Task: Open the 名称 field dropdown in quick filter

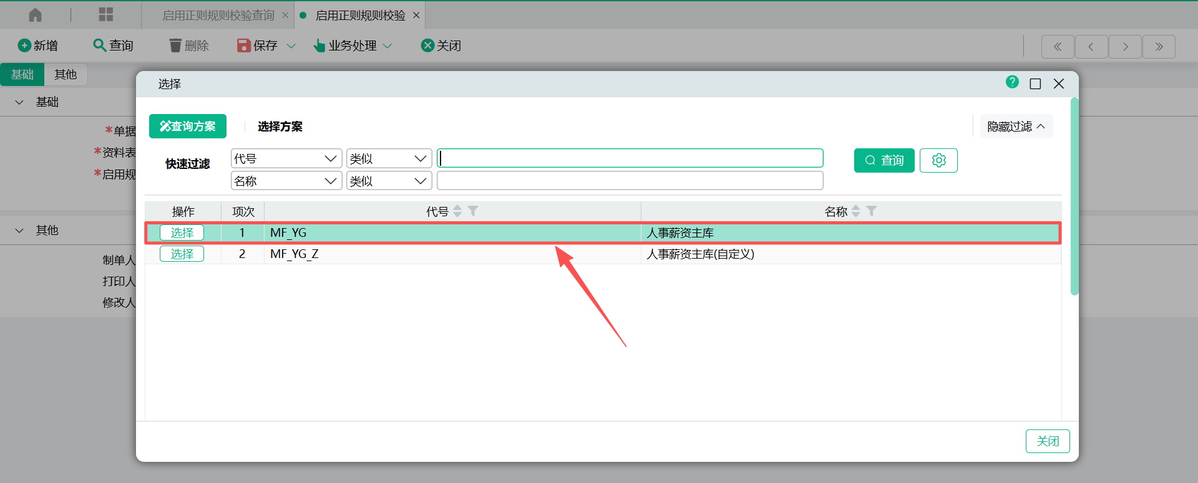Action: 286,181
